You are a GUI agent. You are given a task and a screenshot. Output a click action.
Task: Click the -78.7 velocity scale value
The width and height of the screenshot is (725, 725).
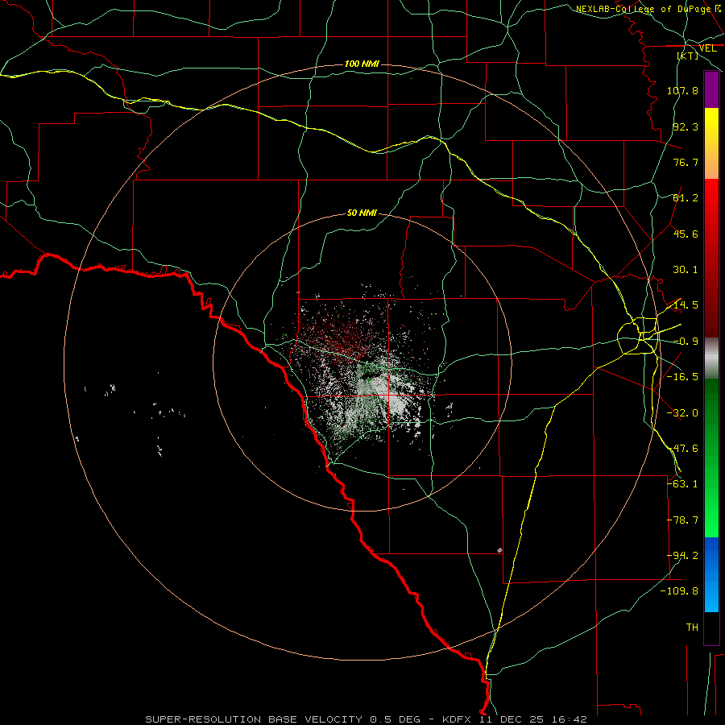tap(682, 520)
